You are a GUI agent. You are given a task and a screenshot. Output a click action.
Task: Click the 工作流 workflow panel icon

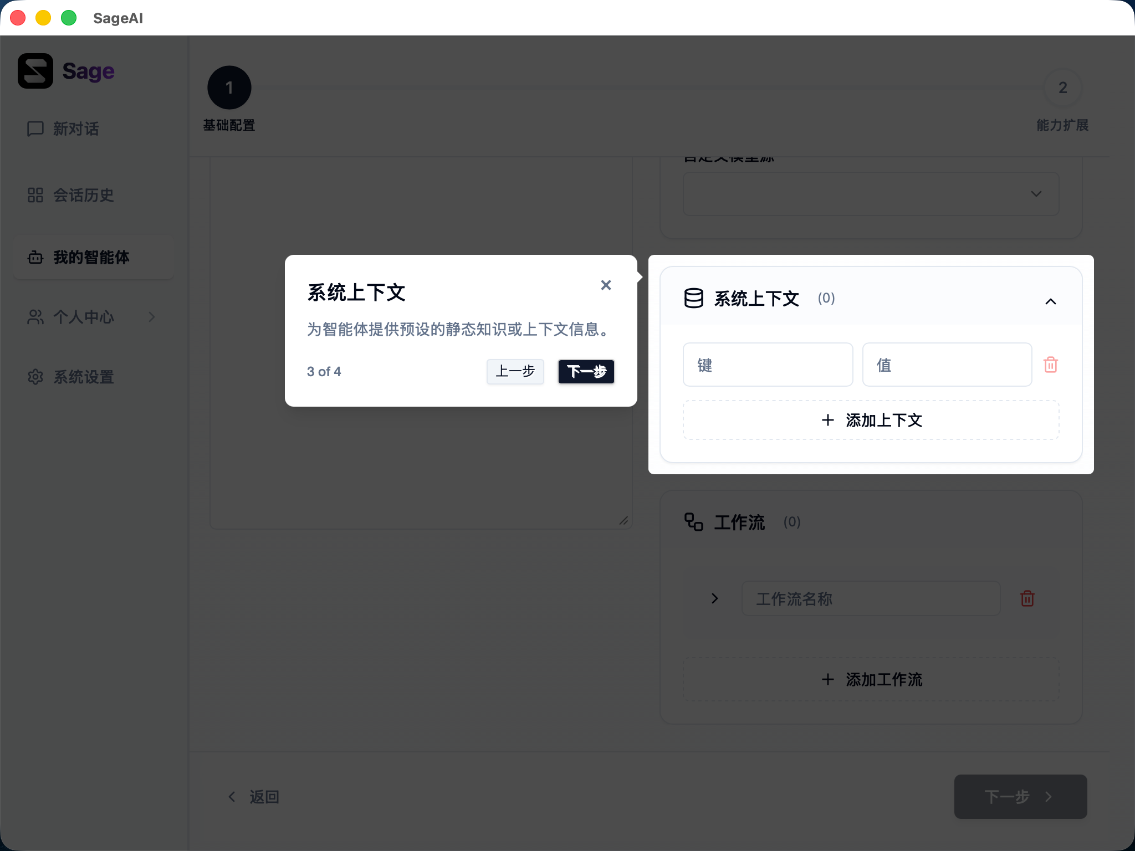pyautogui.click(x=693, y=521)
